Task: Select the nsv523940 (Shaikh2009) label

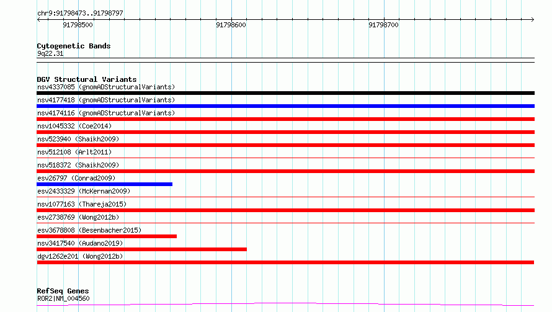Action: coord(78,139)
